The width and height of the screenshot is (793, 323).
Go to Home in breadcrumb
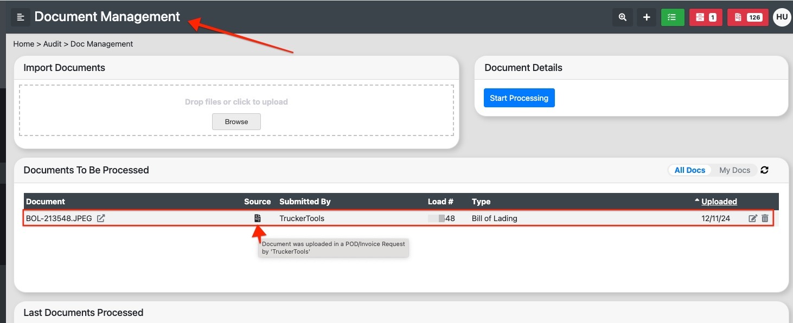(x=24, y=44)
